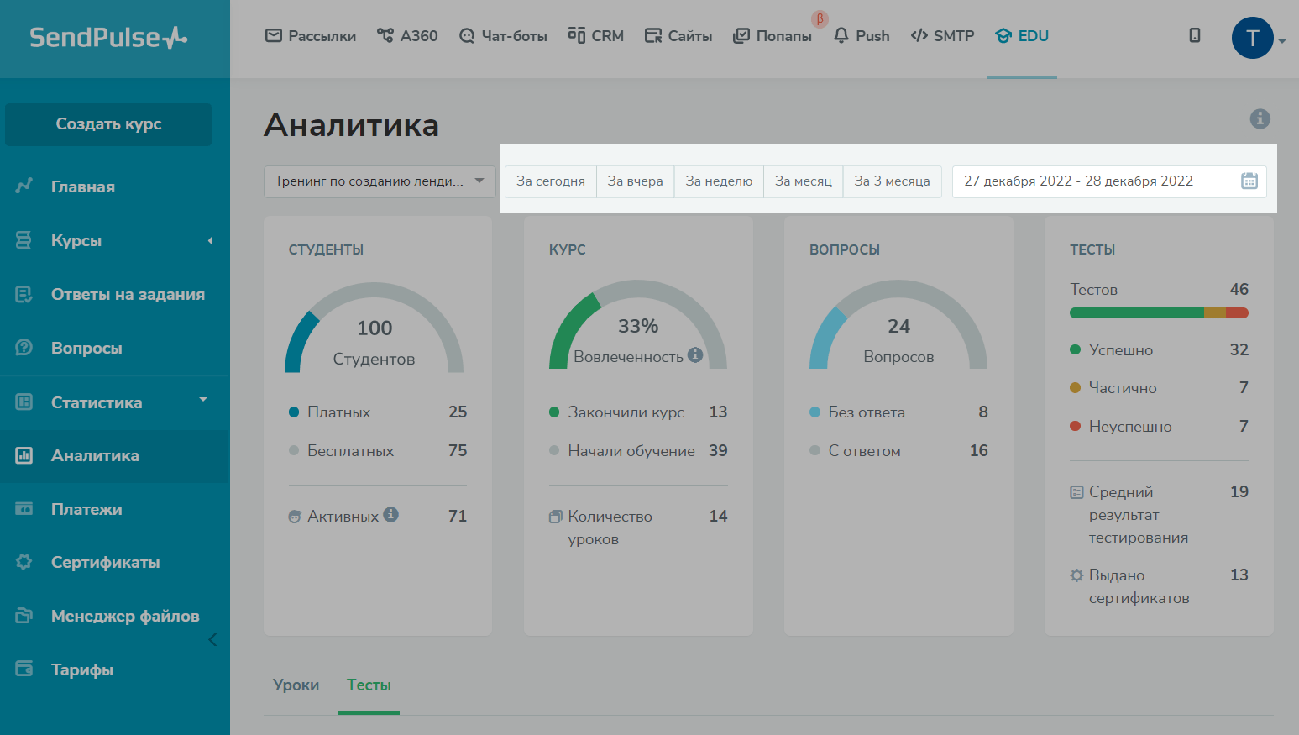Screen dimensions: 1299x735
Task: Open the course selector dropdown
Action: tap(380, 181)
